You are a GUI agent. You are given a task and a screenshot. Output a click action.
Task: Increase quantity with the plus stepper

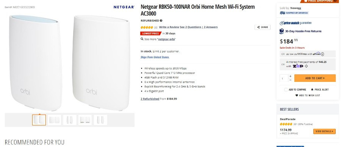click(x=290, y=76)
